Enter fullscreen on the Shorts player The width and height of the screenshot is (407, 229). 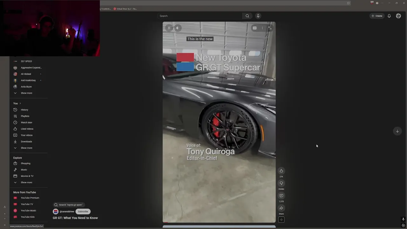point(270,28)
